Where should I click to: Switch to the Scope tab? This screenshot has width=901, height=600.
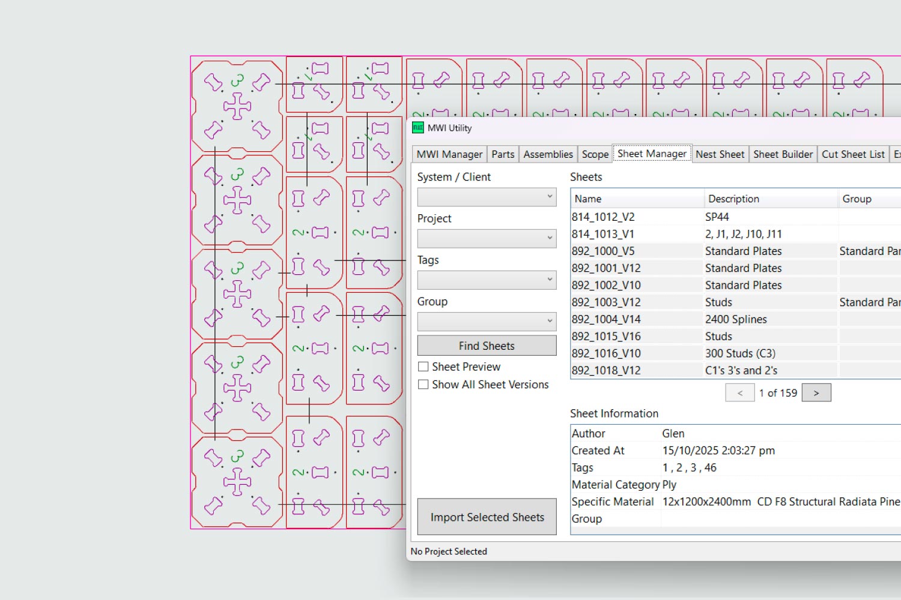coord(595,154)
